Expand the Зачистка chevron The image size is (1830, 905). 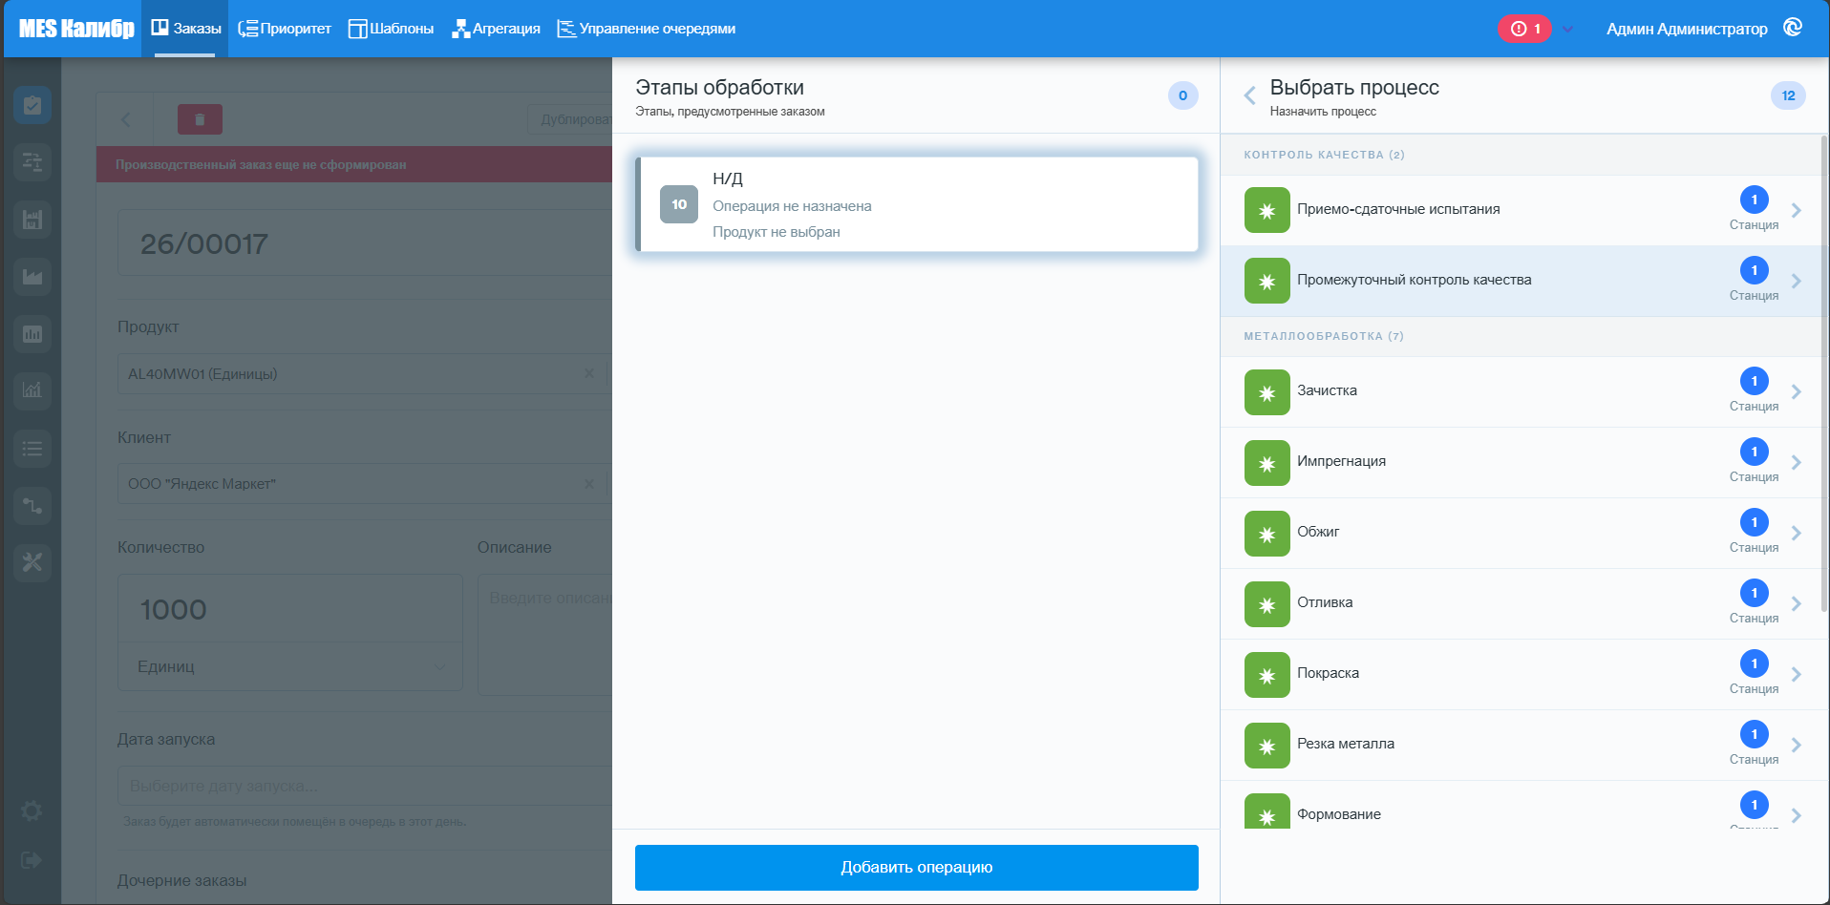pos(1797,392)
